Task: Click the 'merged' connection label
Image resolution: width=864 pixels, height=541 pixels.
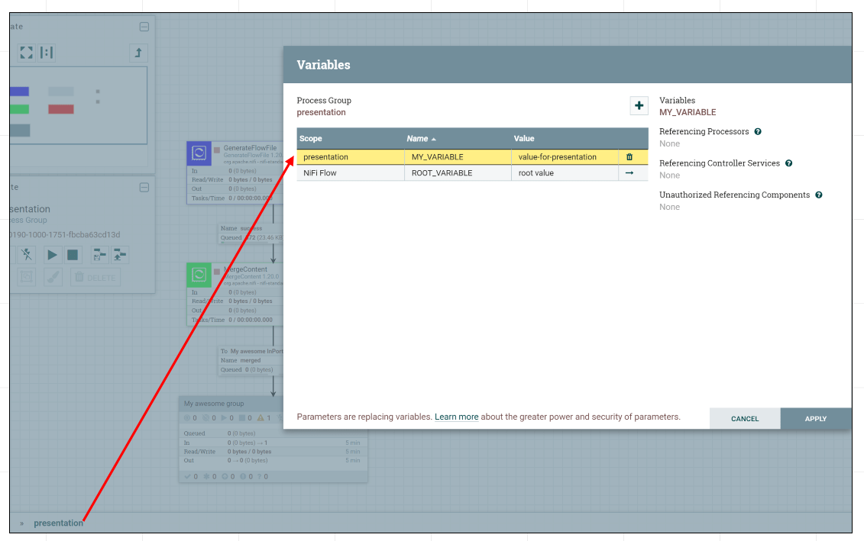Action: pyautogui.click(x=250, y=360)
